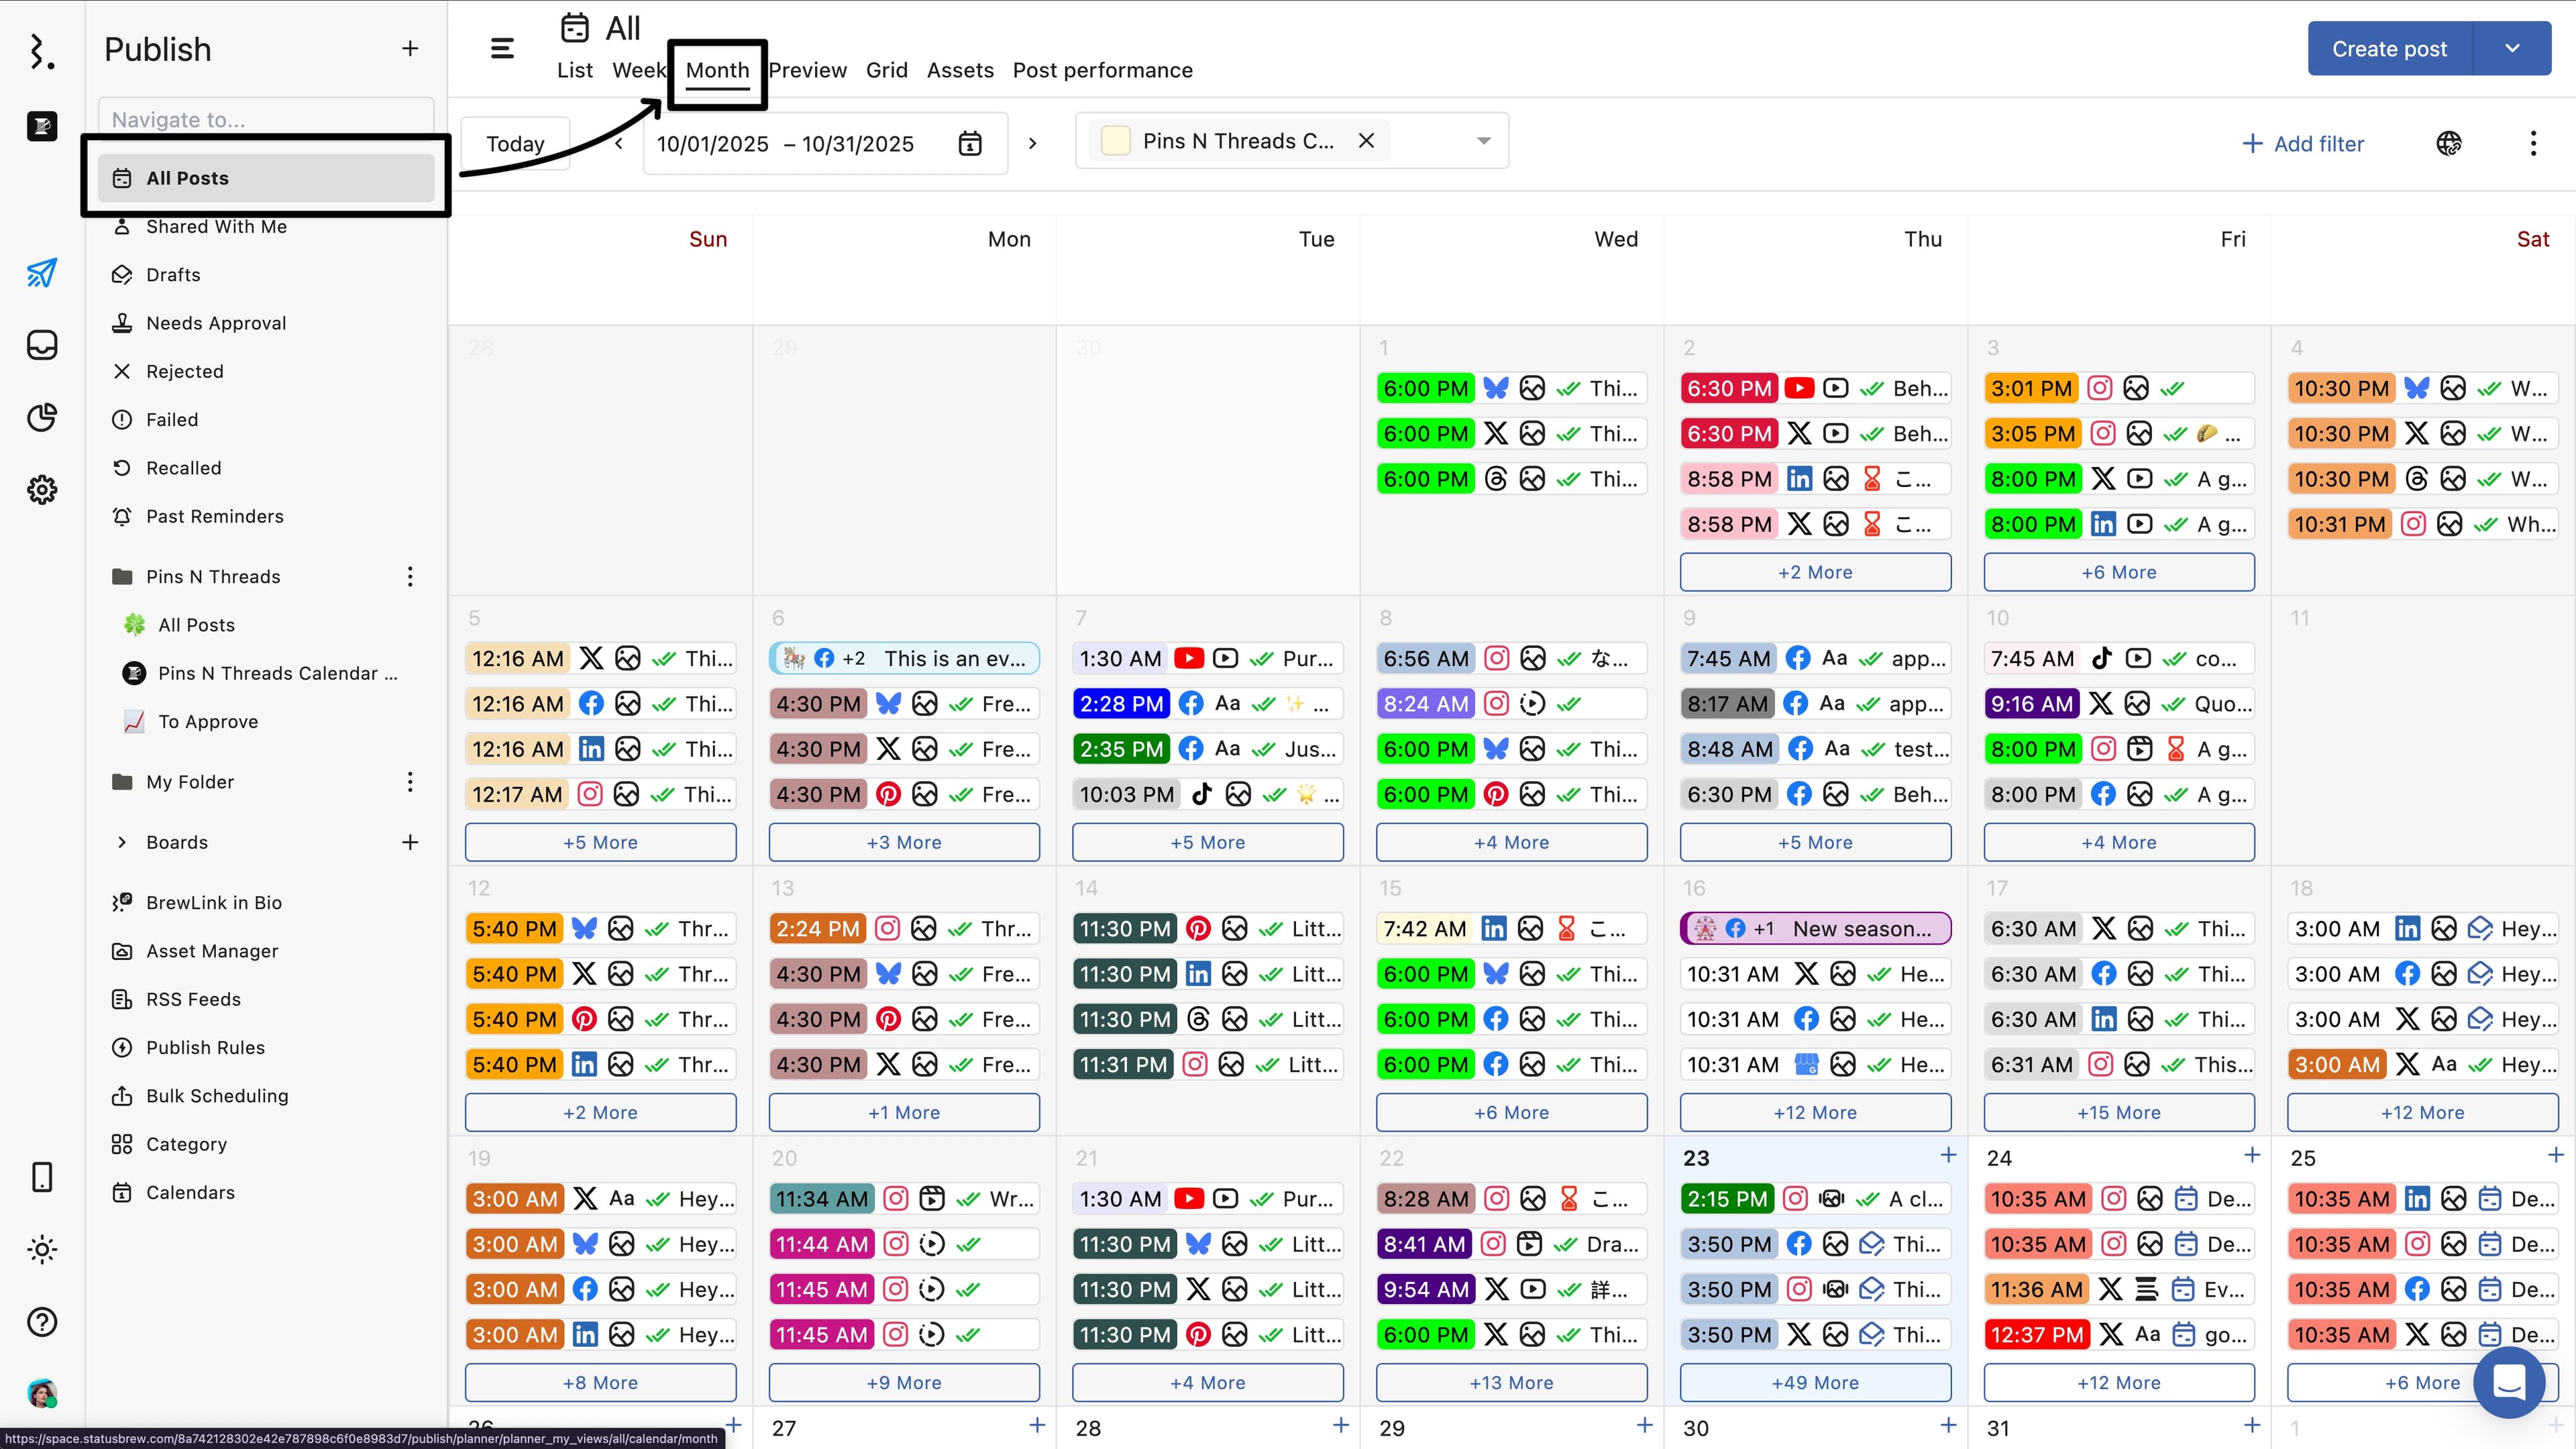
Task: Go to next month arrow
Action: point(1032,143)
